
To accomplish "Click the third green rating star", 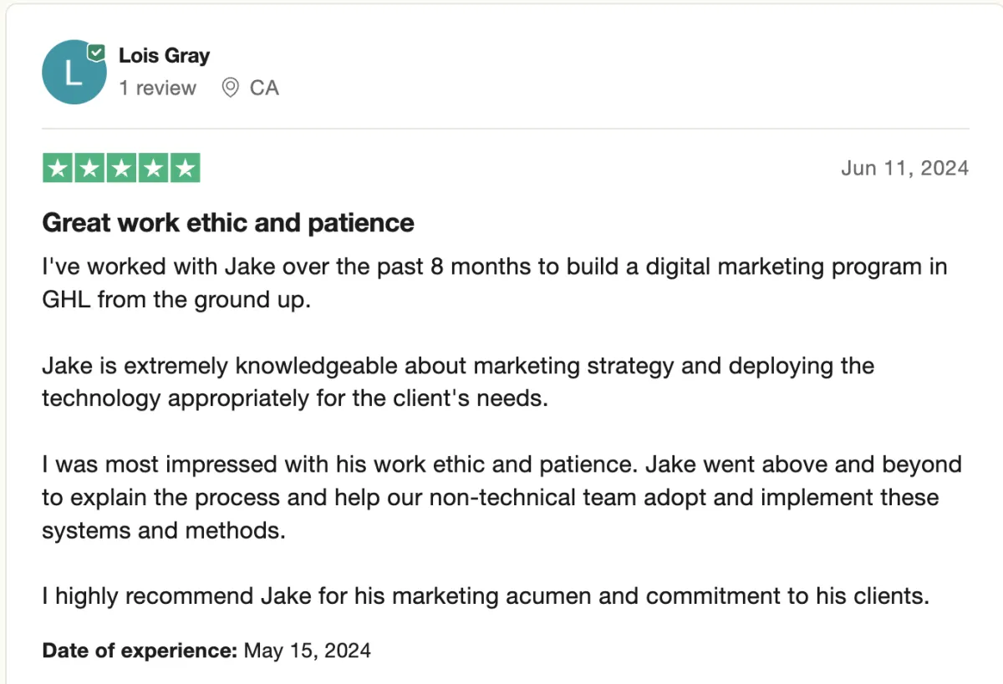I will (x=121, y=168).
